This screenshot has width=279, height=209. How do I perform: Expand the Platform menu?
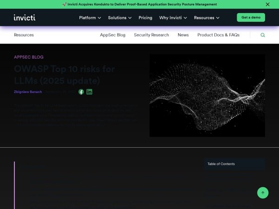click(x=90, y=18)
